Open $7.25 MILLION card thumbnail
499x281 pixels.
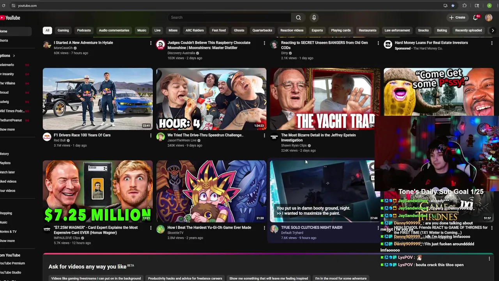97,191
